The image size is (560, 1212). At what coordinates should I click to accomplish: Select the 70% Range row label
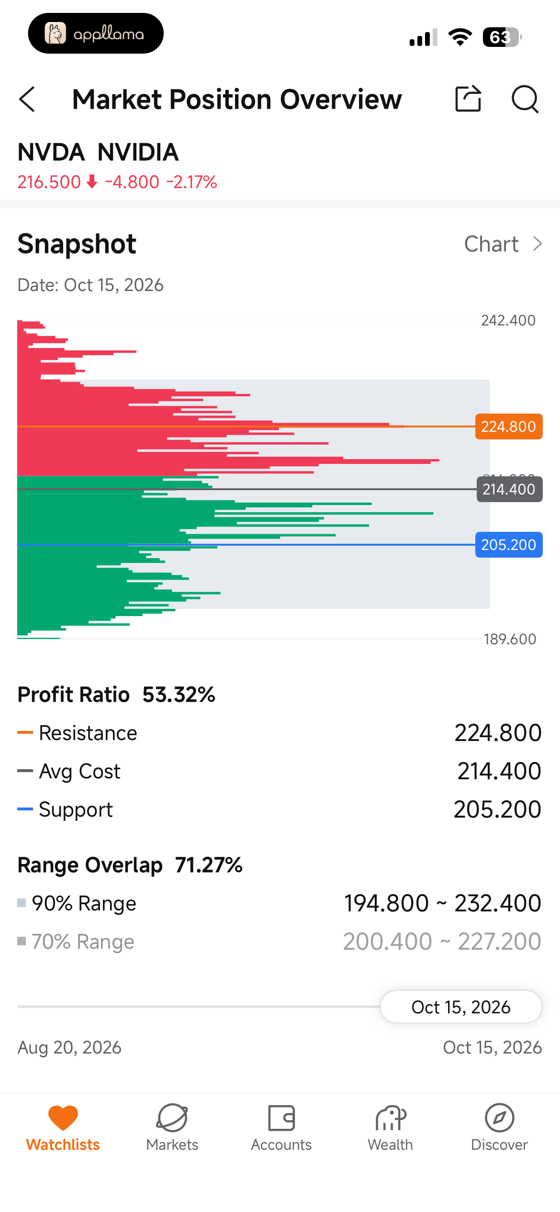tap(83, 942)
